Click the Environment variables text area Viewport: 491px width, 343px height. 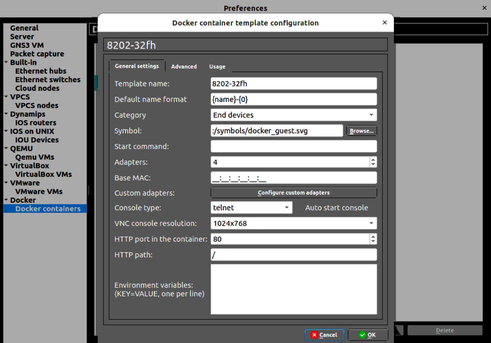point(293,289)
